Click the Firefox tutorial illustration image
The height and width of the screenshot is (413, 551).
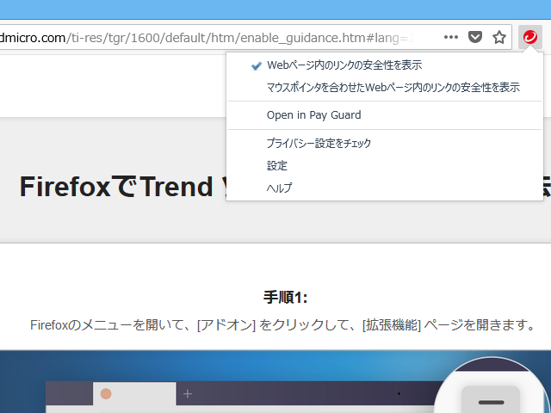[275, 381]
